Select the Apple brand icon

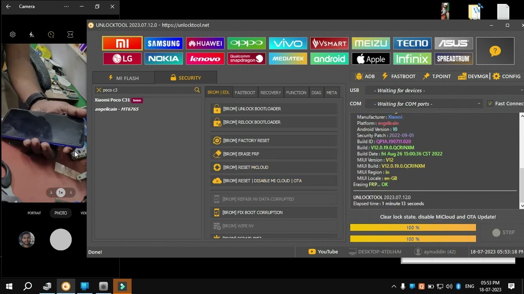tap(371, 58)
